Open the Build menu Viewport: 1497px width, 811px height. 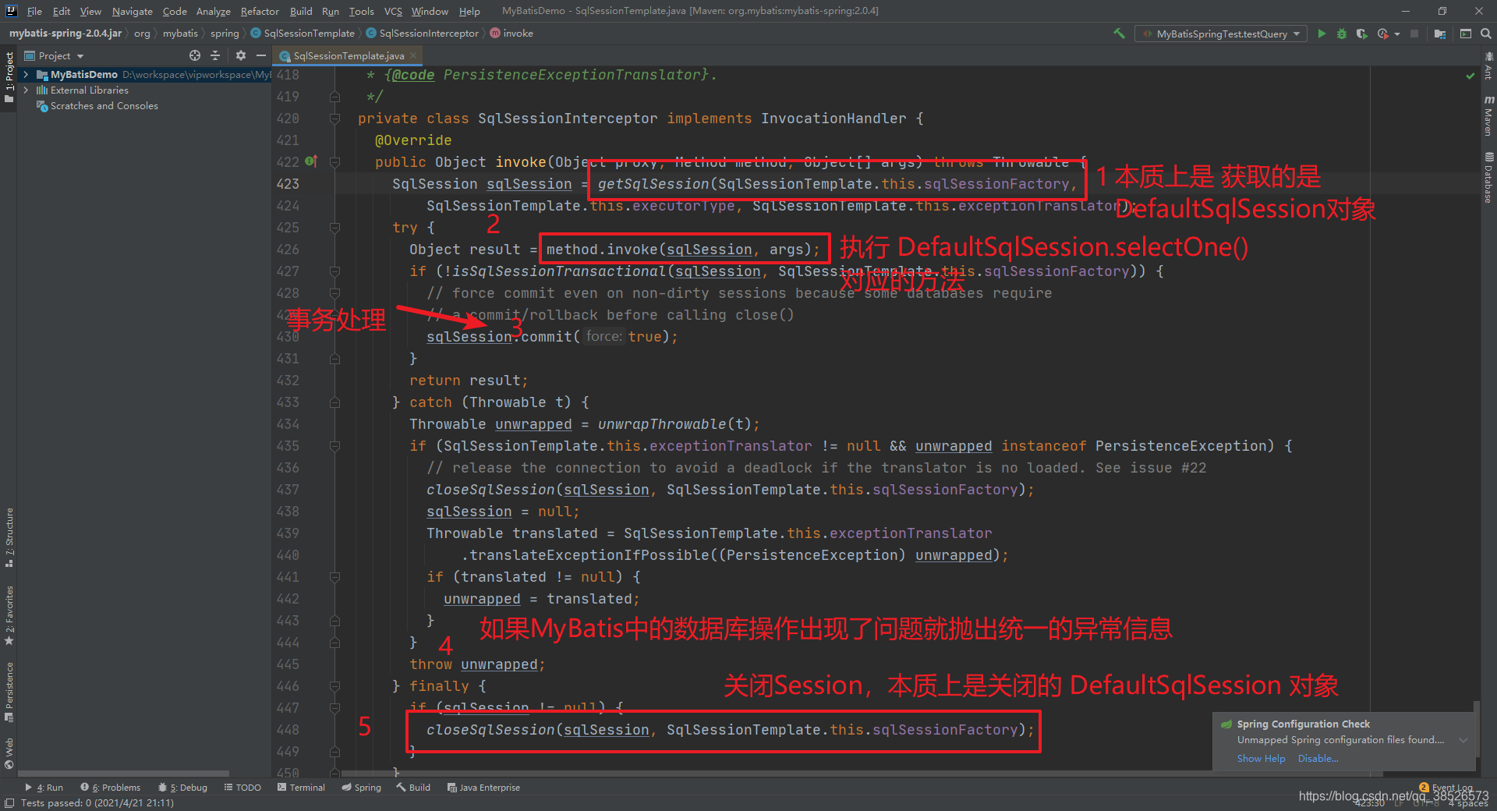(301, 11)
